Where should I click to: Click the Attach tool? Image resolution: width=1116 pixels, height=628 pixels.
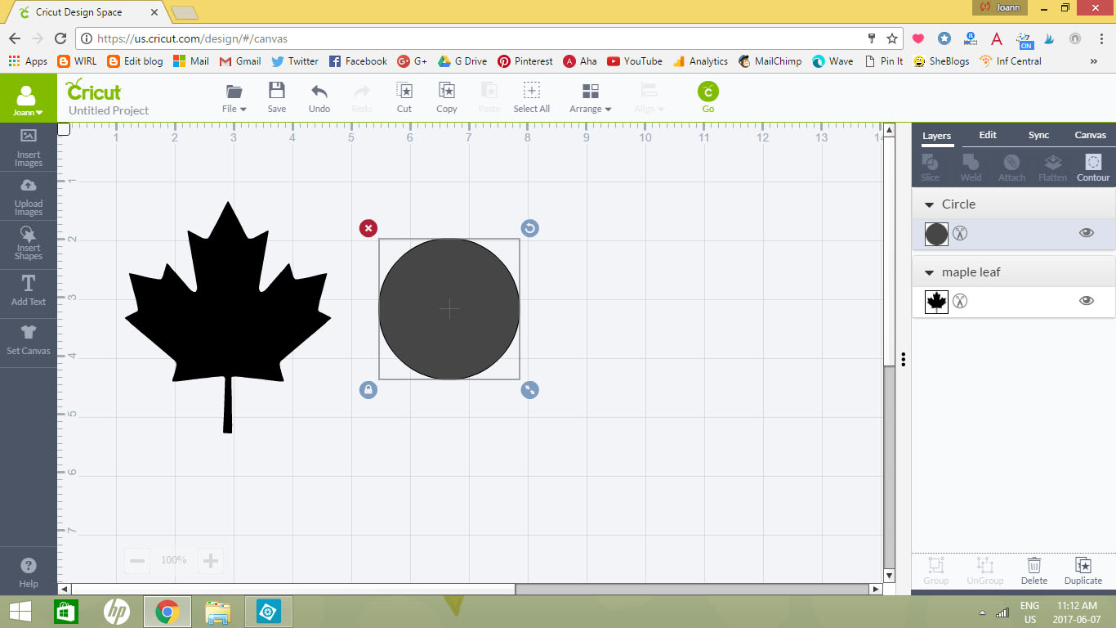click(x=1011, y=167)
